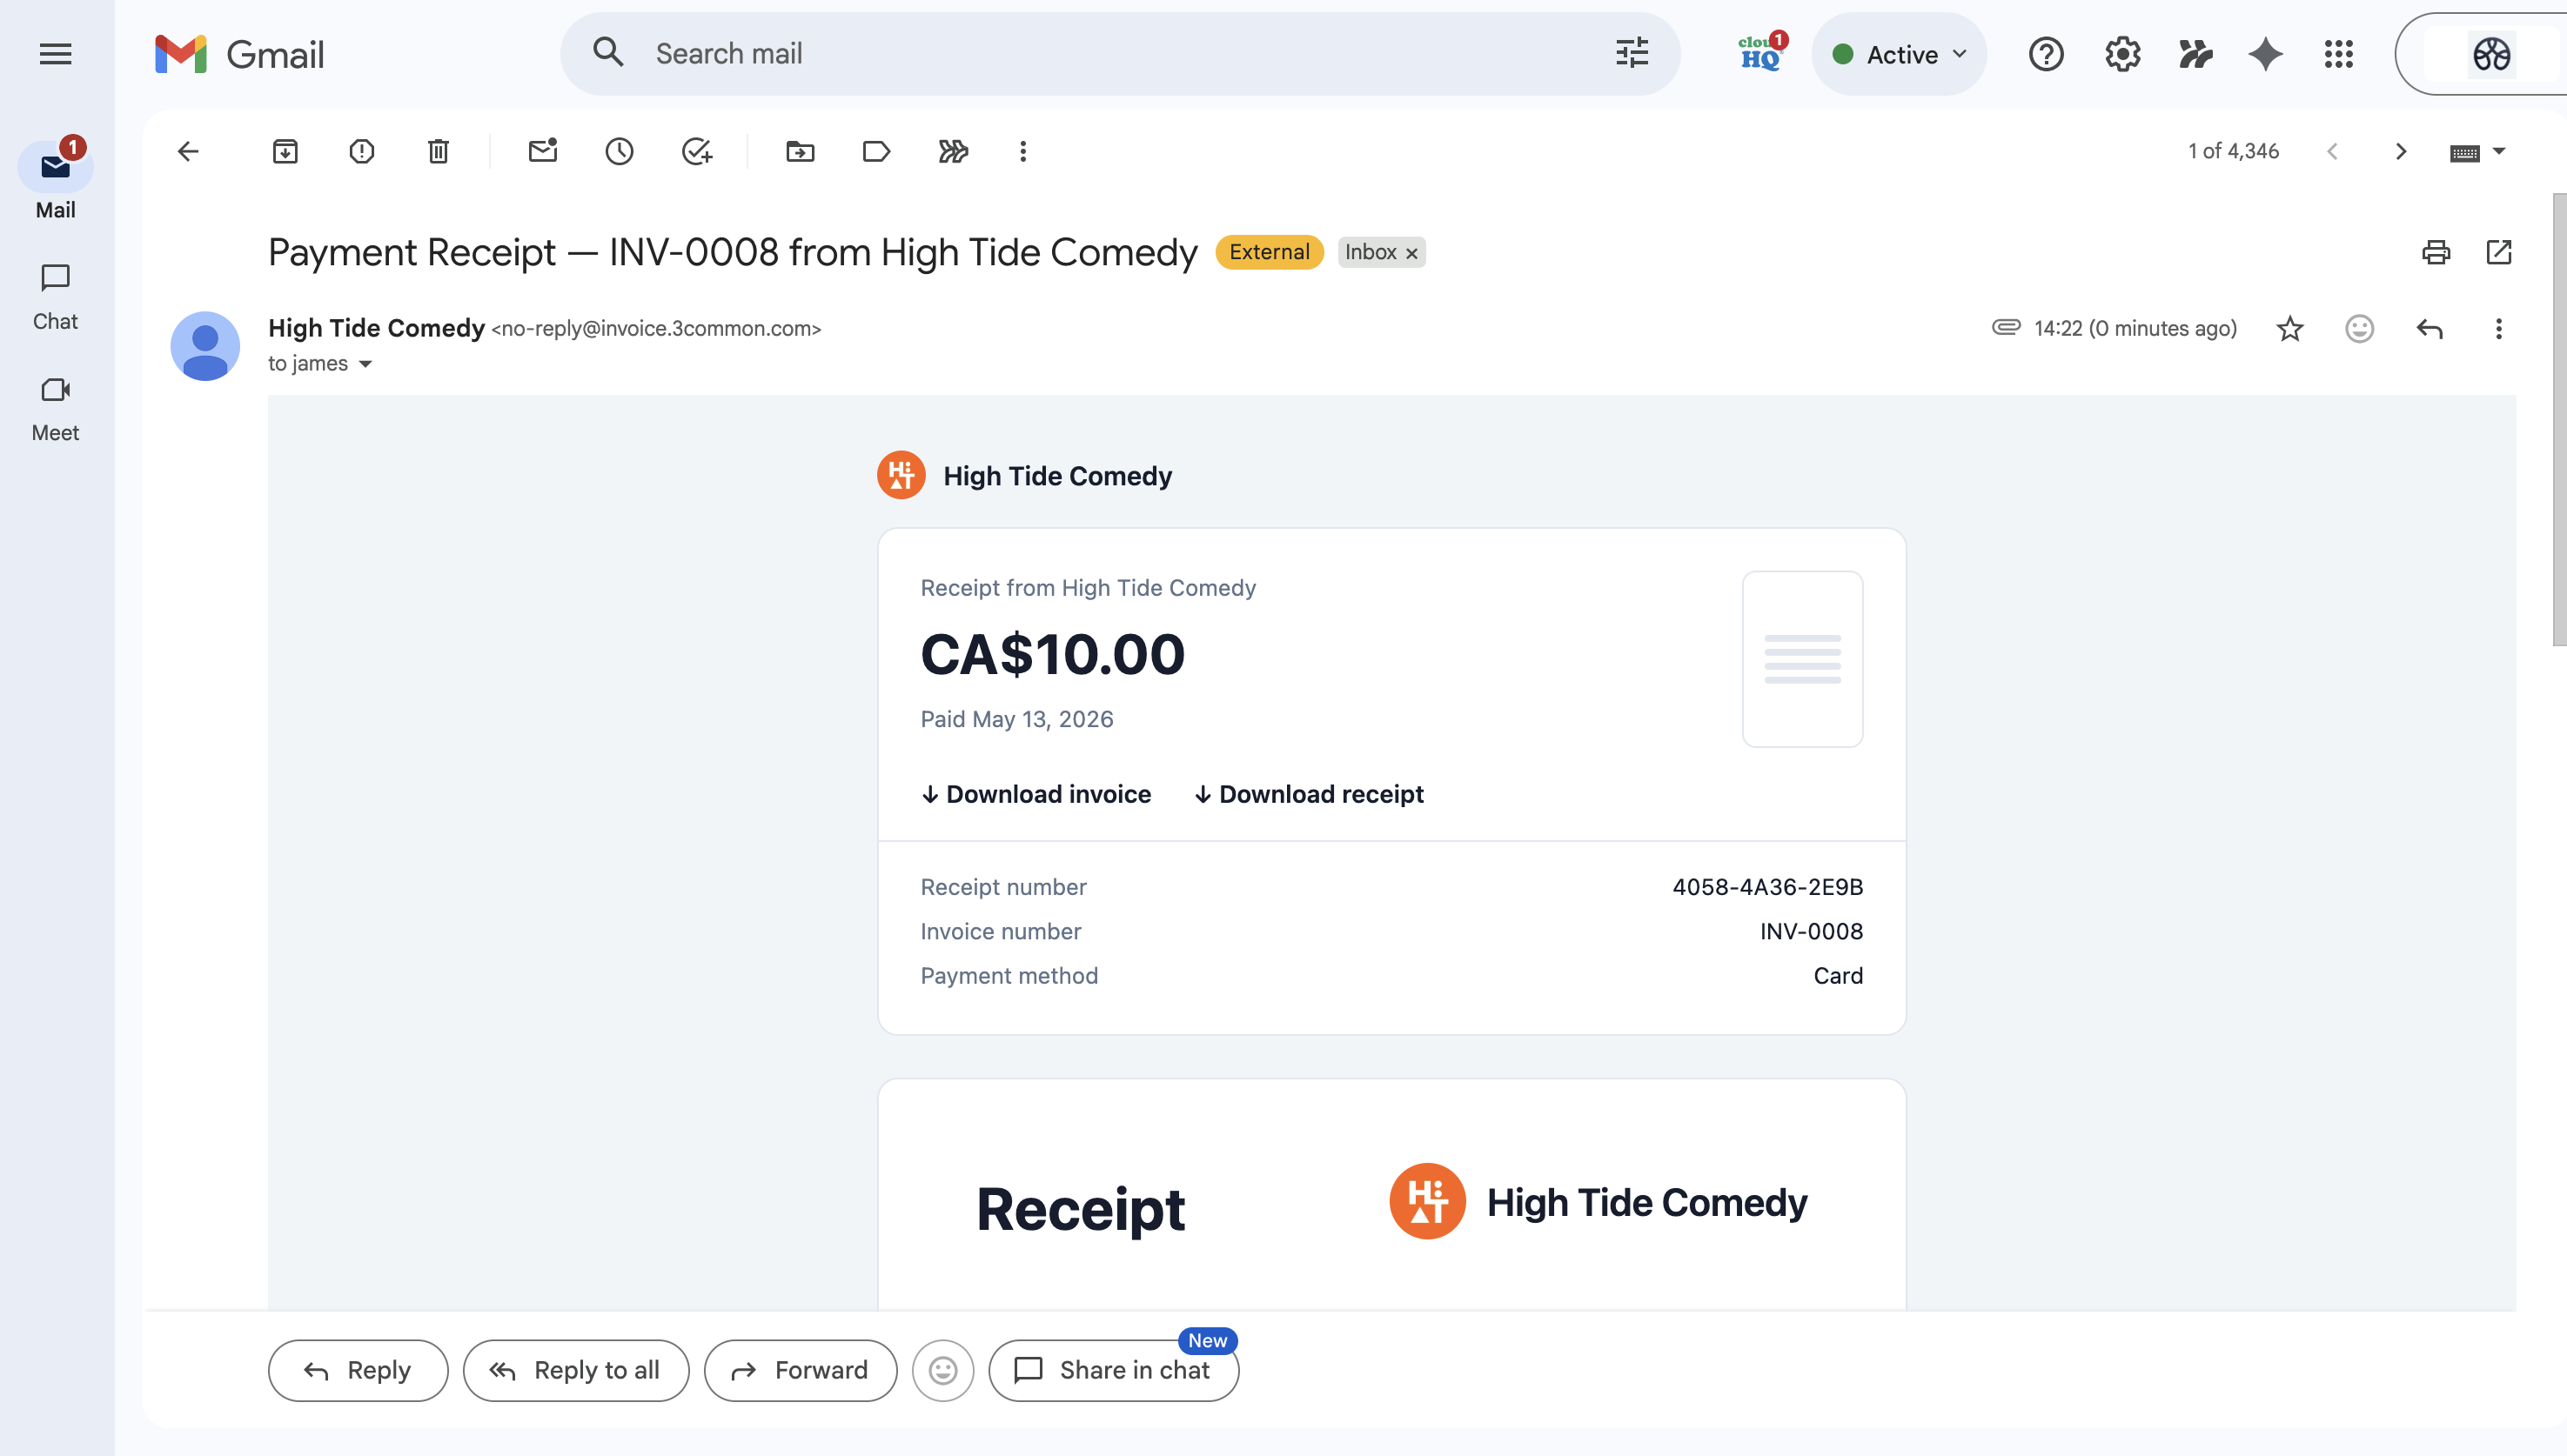Archive this email
The width and height of the screenshot is (2567, 1456).
point(285,151)
